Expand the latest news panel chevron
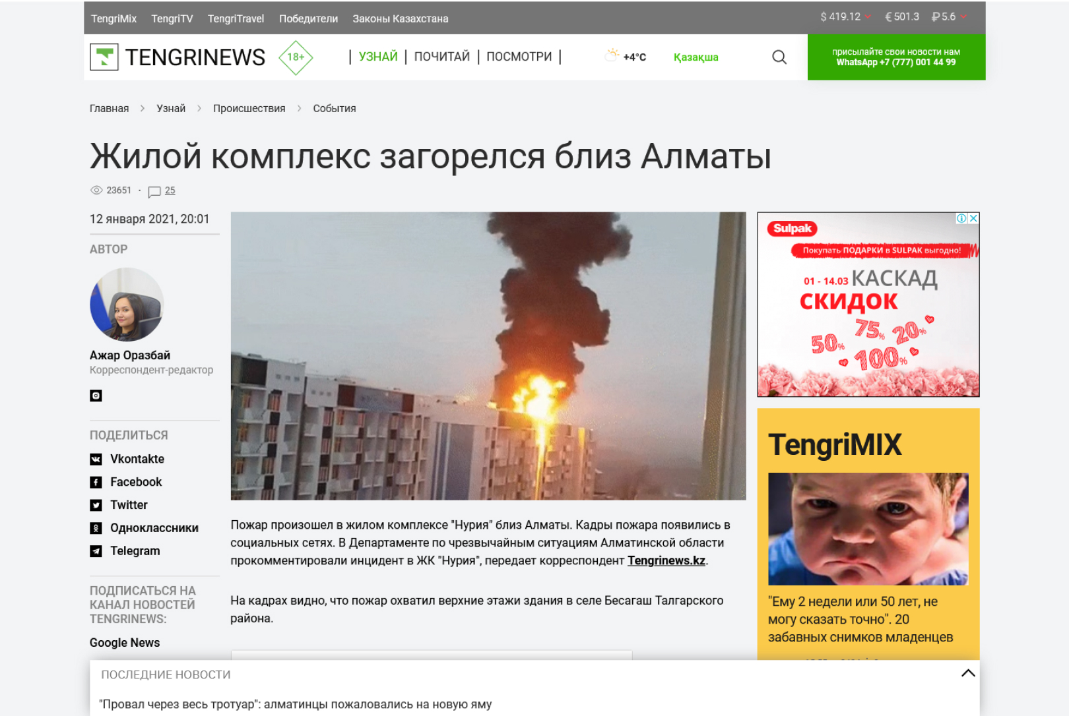This screenshot has height=716, width=1069. click(967, 673)
